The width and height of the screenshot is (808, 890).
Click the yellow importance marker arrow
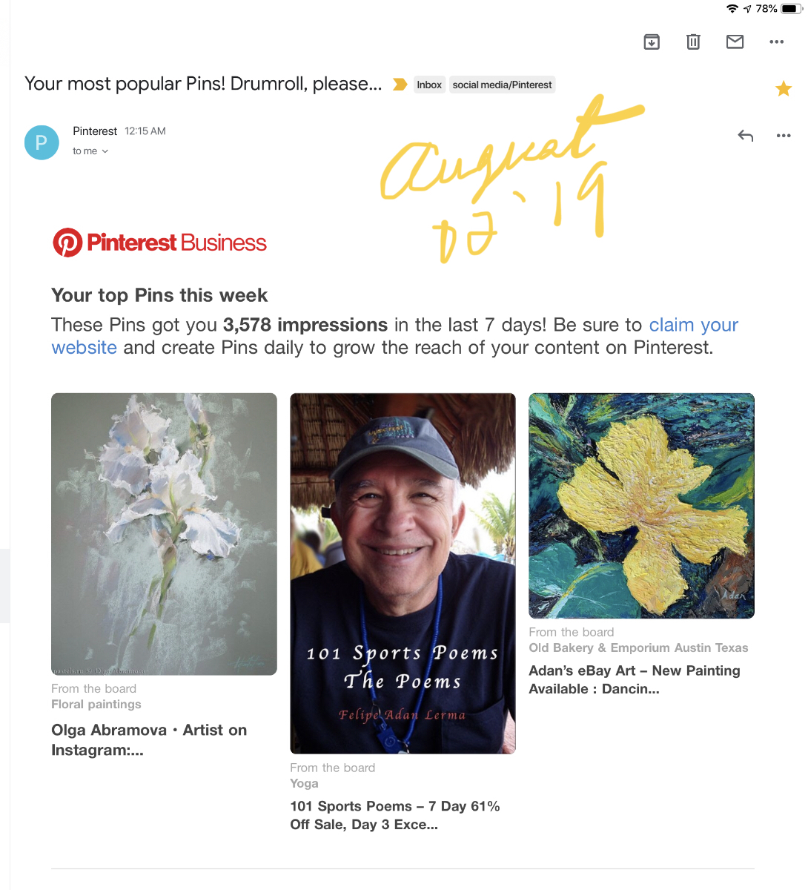400,85
